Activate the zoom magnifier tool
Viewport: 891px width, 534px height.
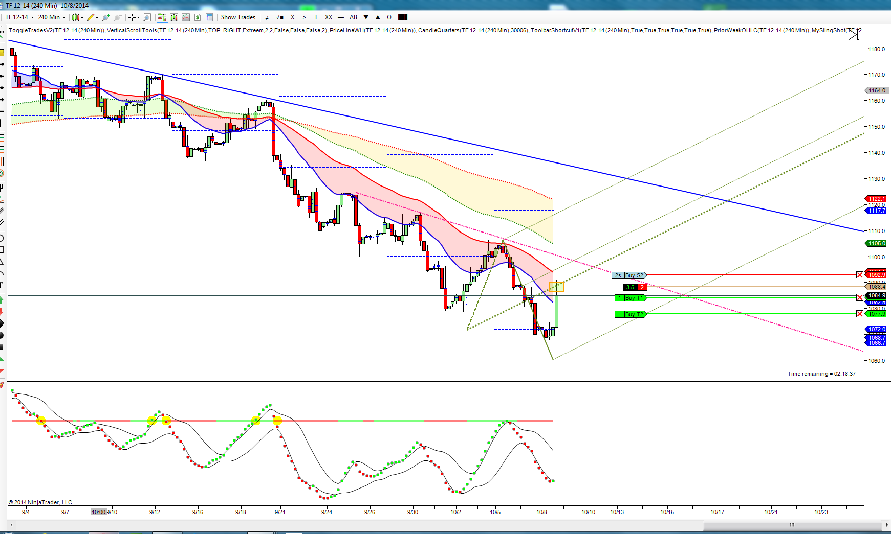[147, 17]
